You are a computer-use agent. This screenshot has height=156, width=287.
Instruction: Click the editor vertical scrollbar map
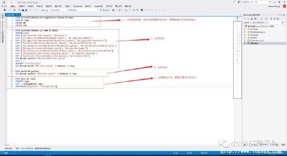(x=237, y=60)
